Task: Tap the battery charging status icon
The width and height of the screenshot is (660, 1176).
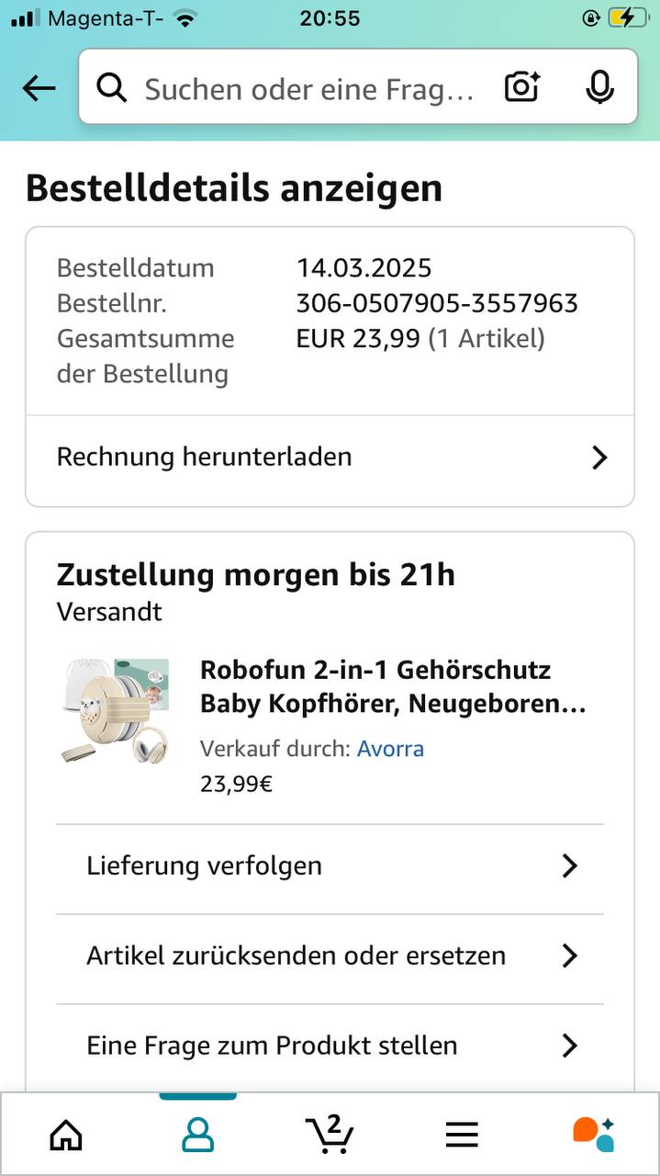Action: coord(627,17)
